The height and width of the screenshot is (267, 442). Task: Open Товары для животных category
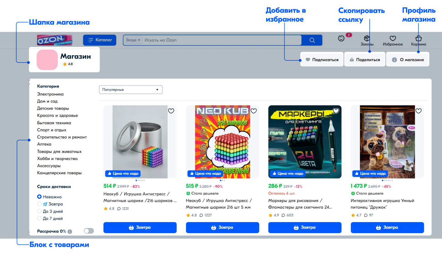pos(59,151)
